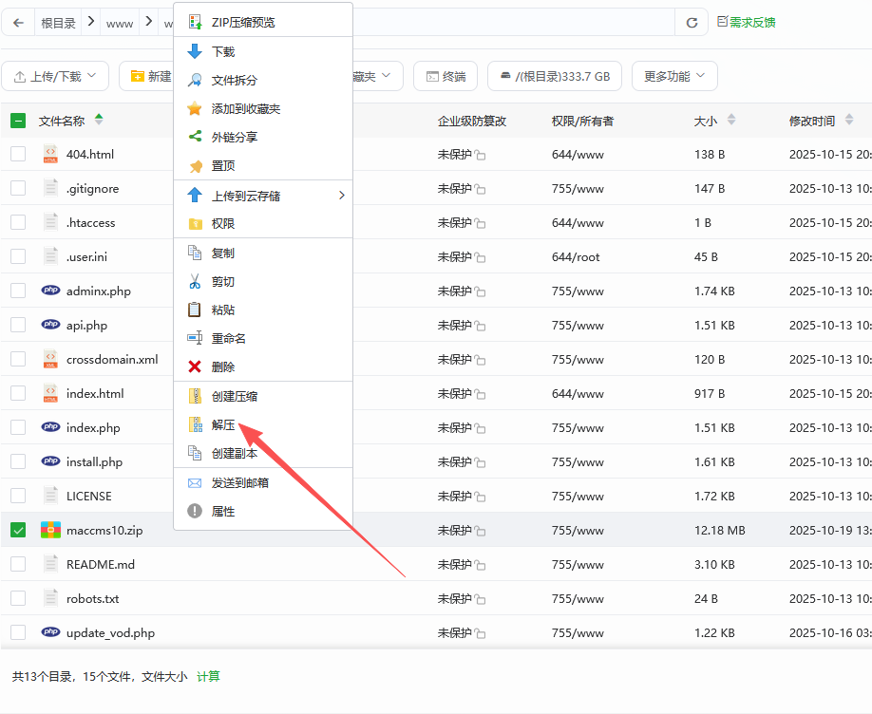
Task: Uncheck the maccms10.zip checkbox
Action: [x=18, y=530]
